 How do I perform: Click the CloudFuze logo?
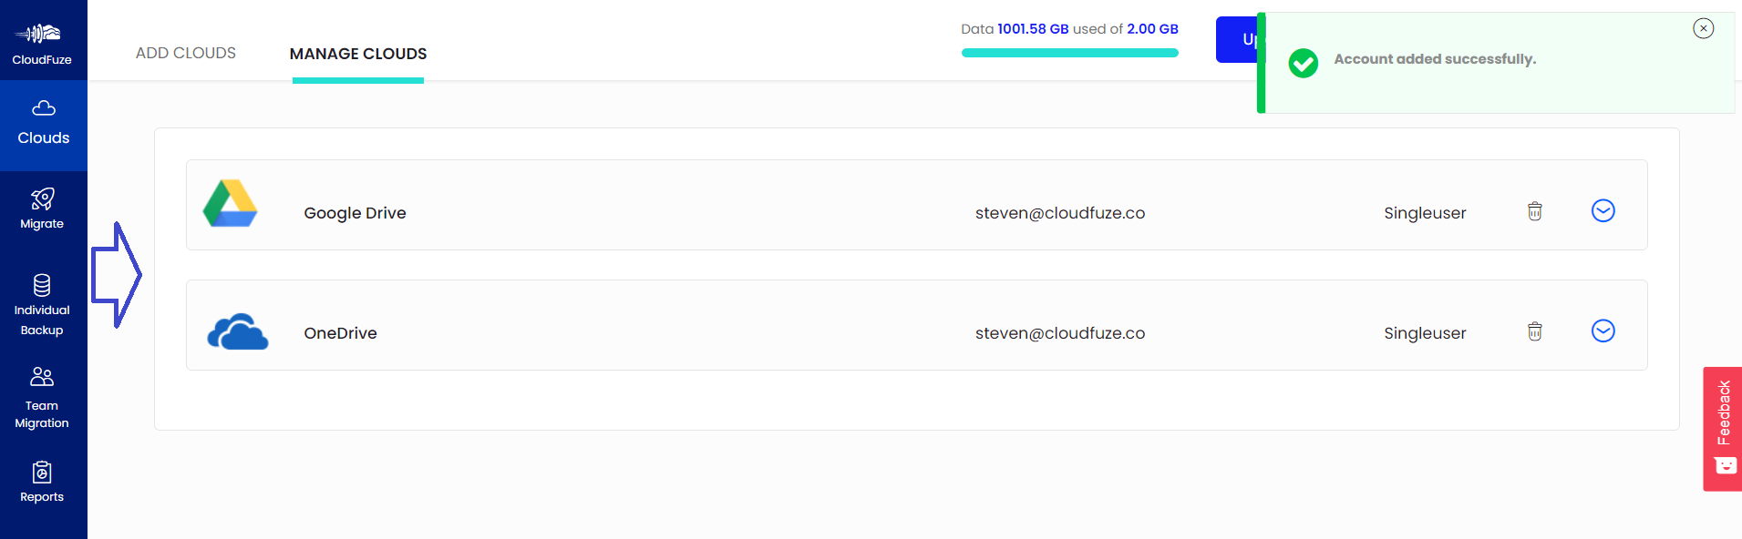point(41,43)
